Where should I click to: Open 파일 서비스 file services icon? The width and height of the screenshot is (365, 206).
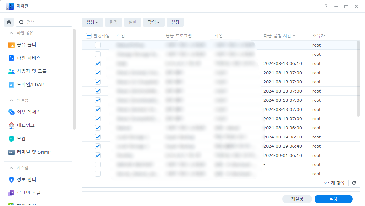click(x=11, y=58)
